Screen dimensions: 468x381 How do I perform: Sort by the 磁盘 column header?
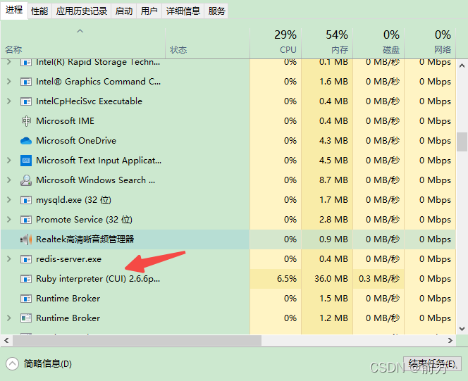(378, 44)
